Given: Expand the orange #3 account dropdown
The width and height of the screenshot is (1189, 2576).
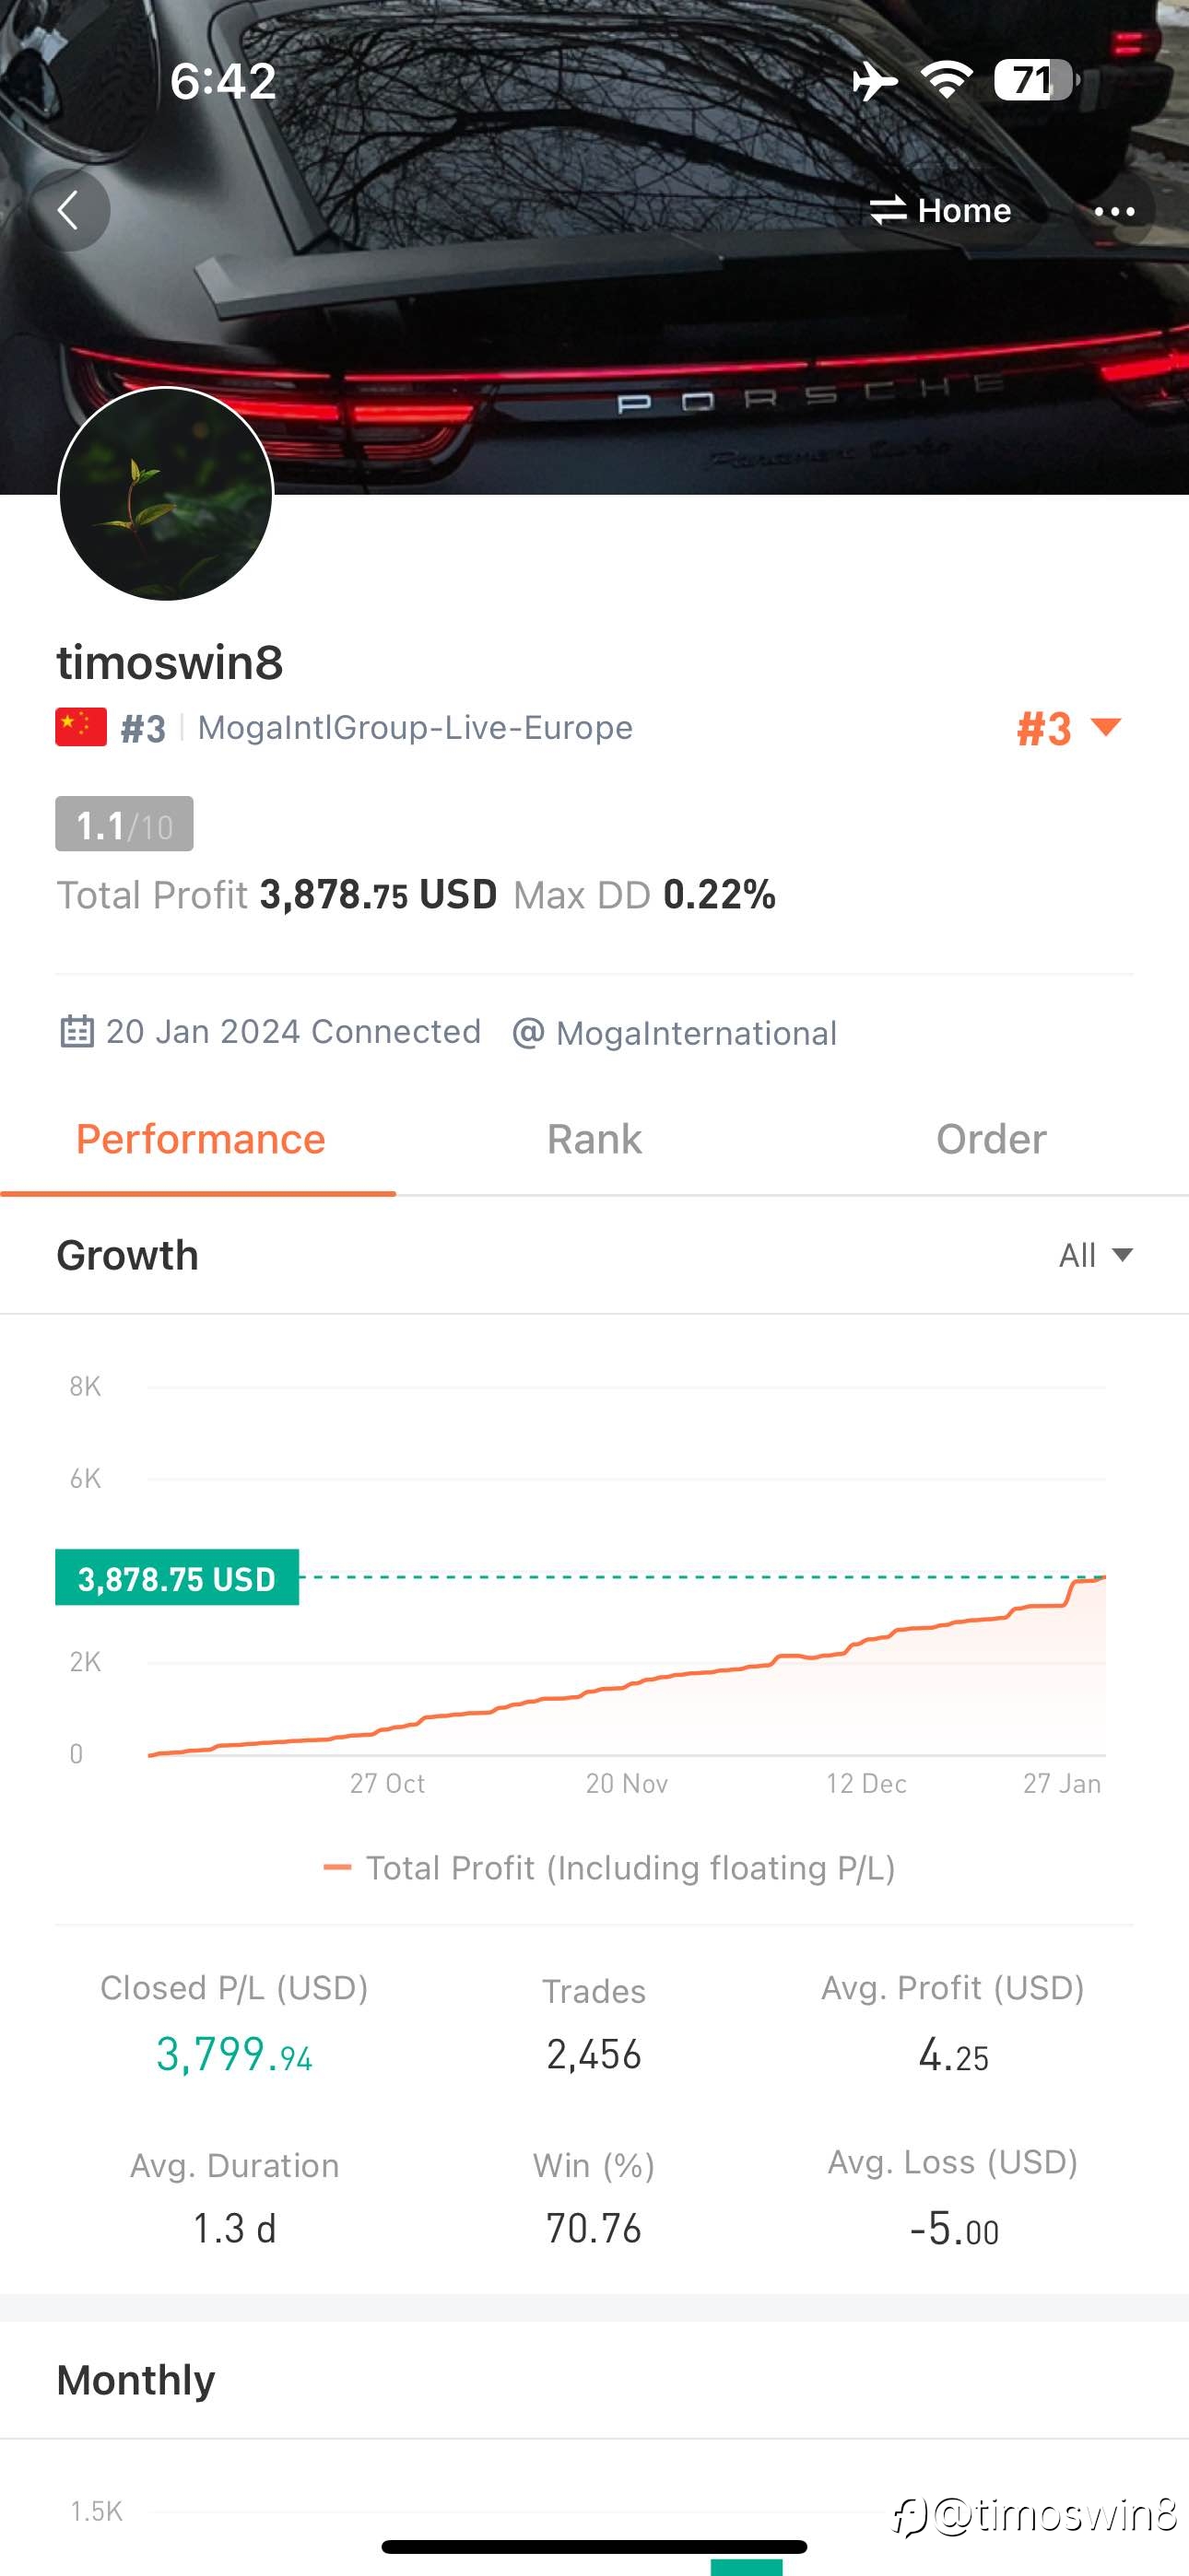Looking at the screenshot, I should (x=1069, y=728).
